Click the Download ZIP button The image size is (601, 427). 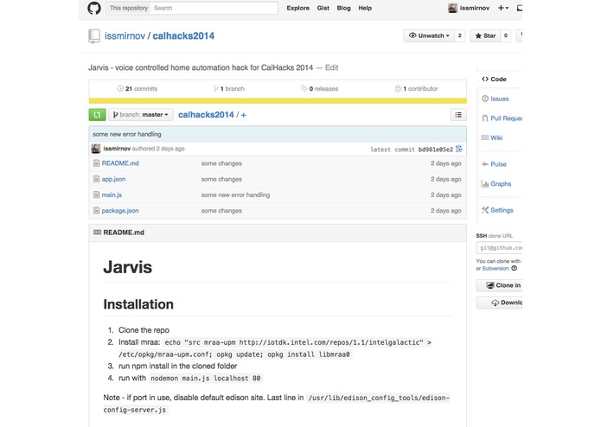(499, 303)
